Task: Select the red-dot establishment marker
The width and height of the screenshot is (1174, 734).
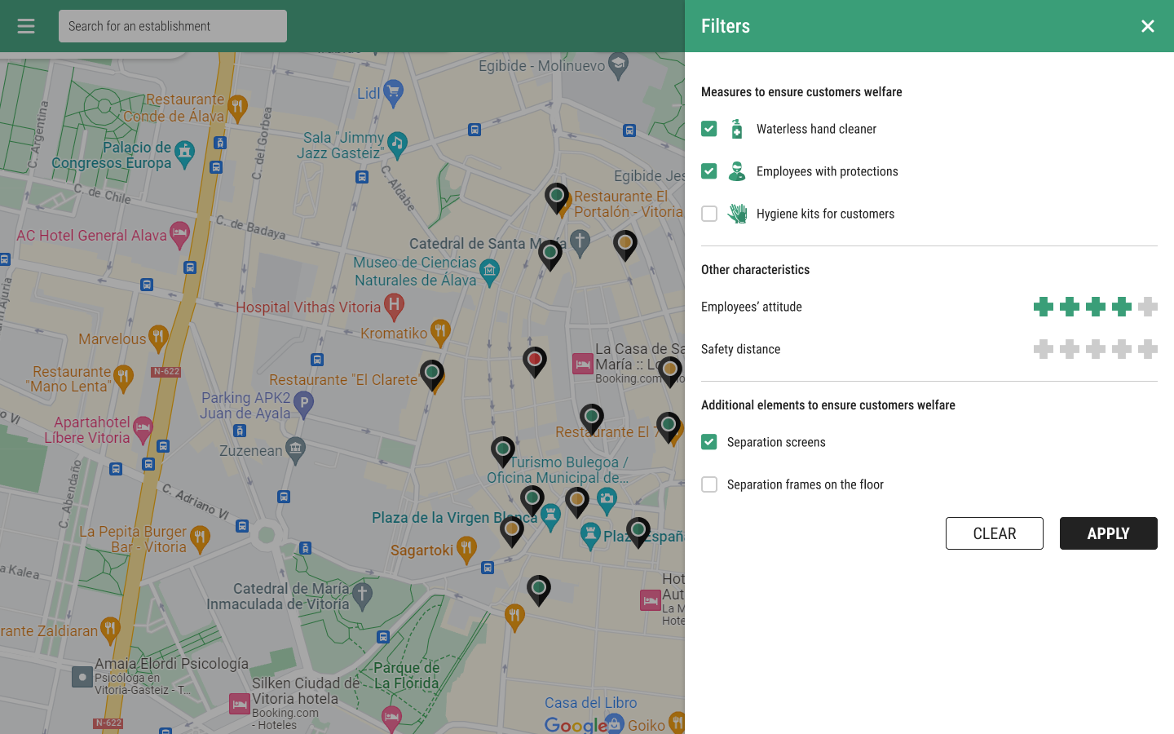Action: coord(535,361)
